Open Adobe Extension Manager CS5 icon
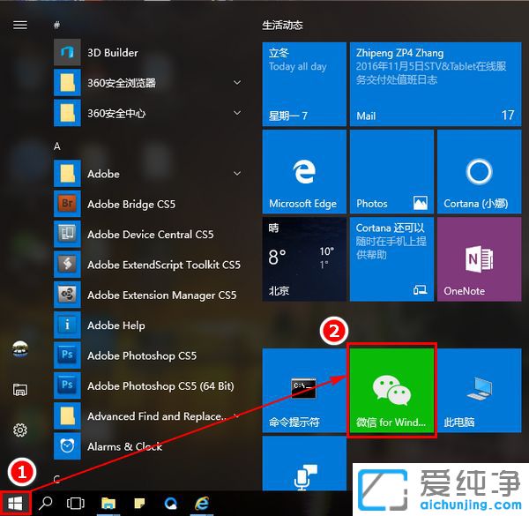 (67, 295)
